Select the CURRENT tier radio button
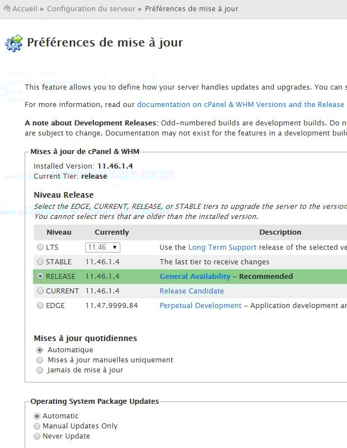 click(x=40, y=291)
